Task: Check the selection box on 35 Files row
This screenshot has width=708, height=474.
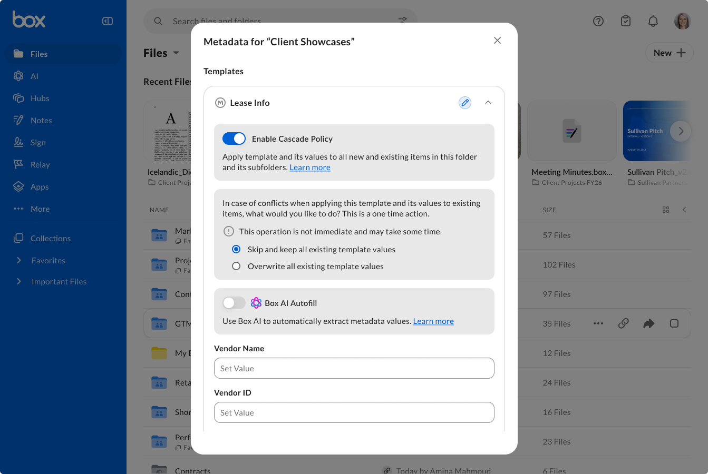Action: point(674,323)
